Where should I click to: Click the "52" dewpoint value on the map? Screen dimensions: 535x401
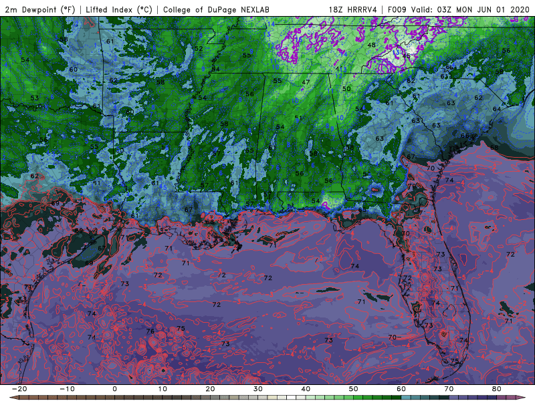click(199, 48)
